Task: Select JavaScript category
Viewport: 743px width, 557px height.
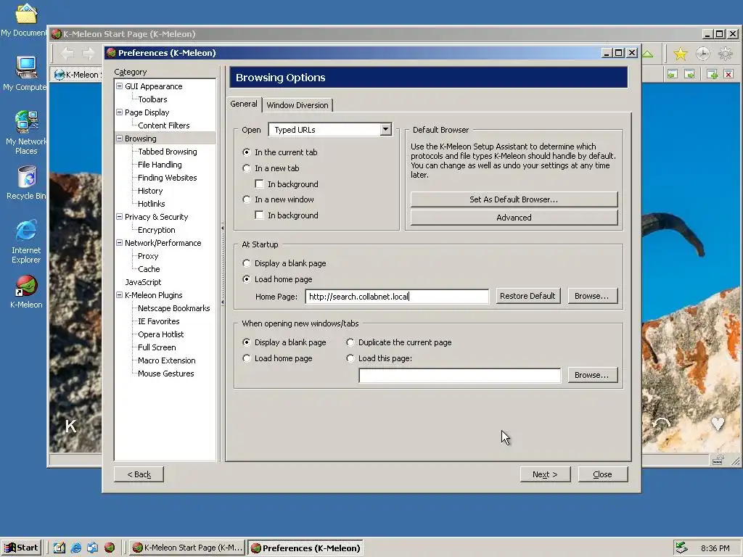Action: pos(143,282)
